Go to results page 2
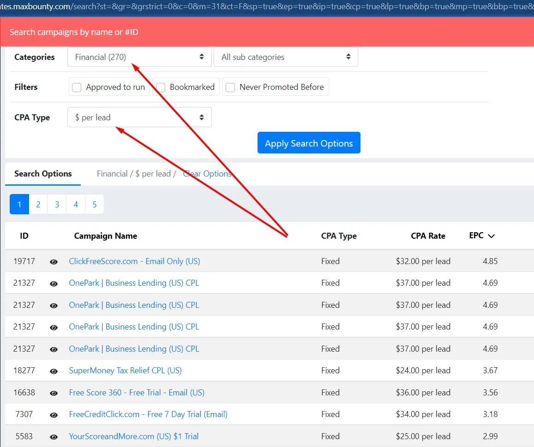This screenshot has height=447, width=534. click(x=38, y=204)
